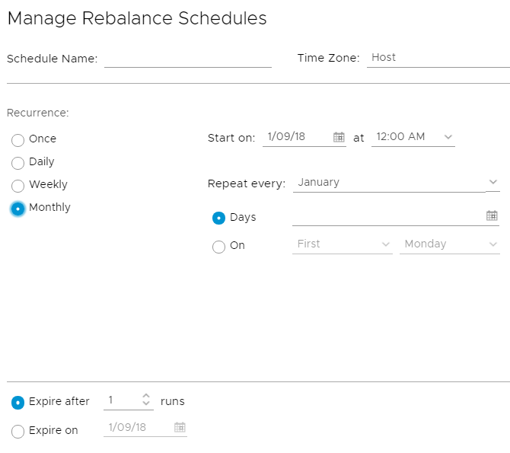The image size is (510, 453).
Task: Open the Expire on calendar icon
Action: click(x=180, y=427)
